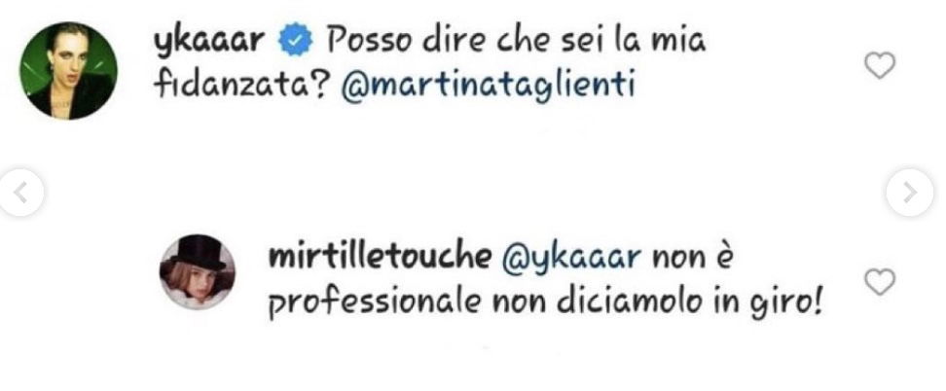946x391 pixels.
Task: Visit the mirtilletouche username profile
Action: (x=380, y=259)
